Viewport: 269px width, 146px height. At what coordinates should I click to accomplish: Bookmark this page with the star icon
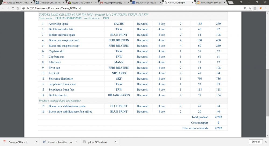250,8
